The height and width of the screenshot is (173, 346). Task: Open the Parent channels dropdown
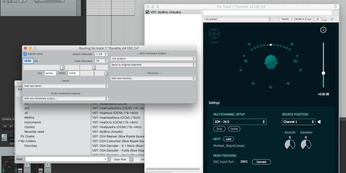point(101,54)
